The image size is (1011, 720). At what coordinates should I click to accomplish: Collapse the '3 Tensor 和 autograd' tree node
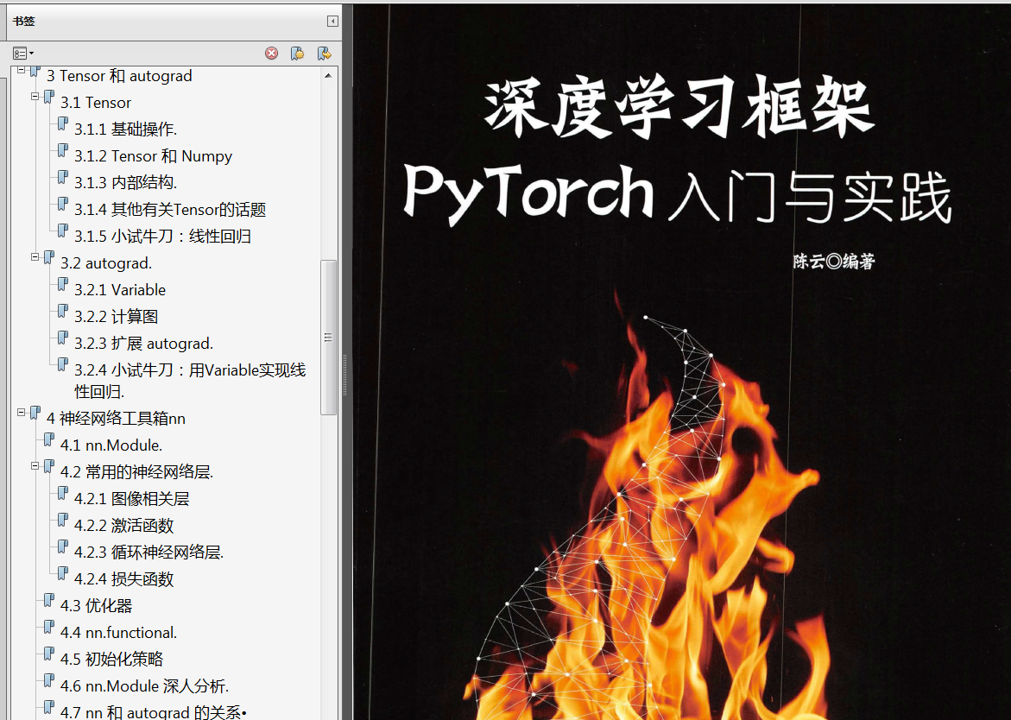point(22,70)
